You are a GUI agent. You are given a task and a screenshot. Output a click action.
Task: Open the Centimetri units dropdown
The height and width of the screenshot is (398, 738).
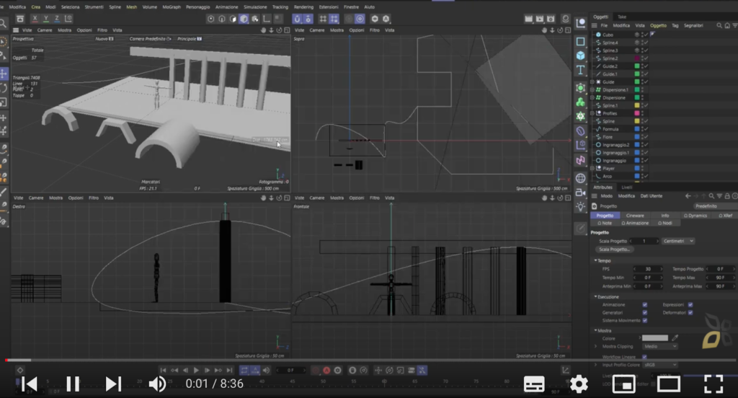[677, 241]
